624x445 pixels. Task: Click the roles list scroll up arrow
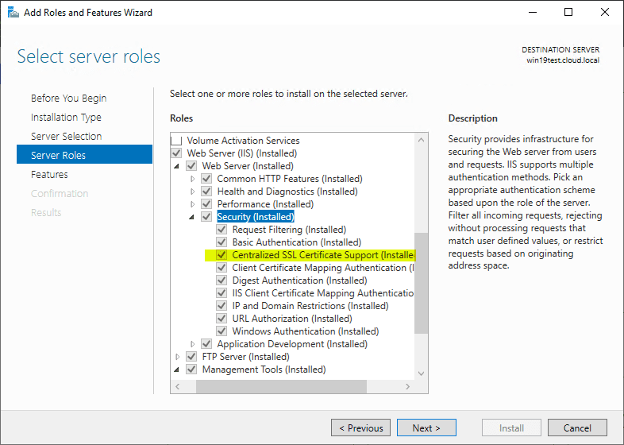tap(421, 140)
